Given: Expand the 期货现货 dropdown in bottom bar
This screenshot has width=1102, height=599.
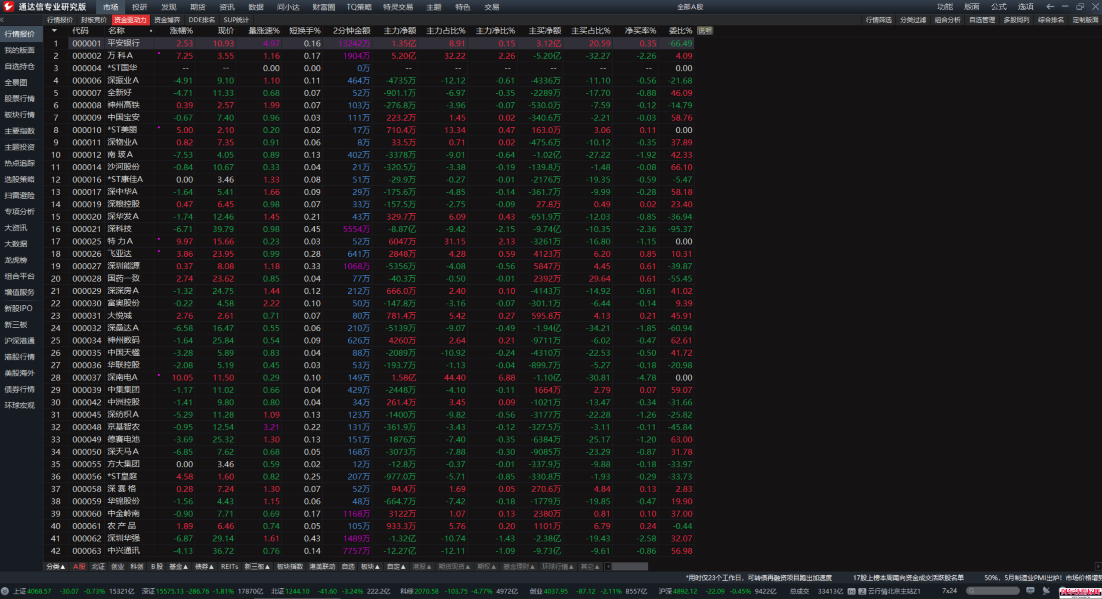Looking at the screenshot, I should pos(454,567).
